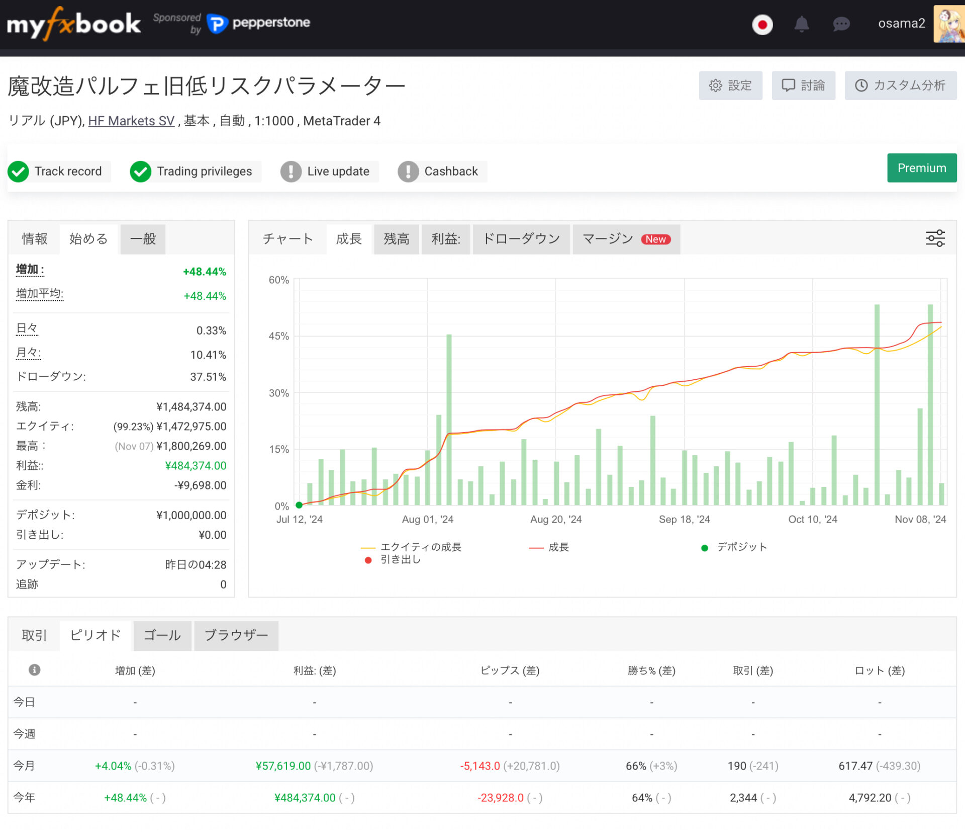Click the ピップス (差) column header
965x832 pixels.
point(510,671)
